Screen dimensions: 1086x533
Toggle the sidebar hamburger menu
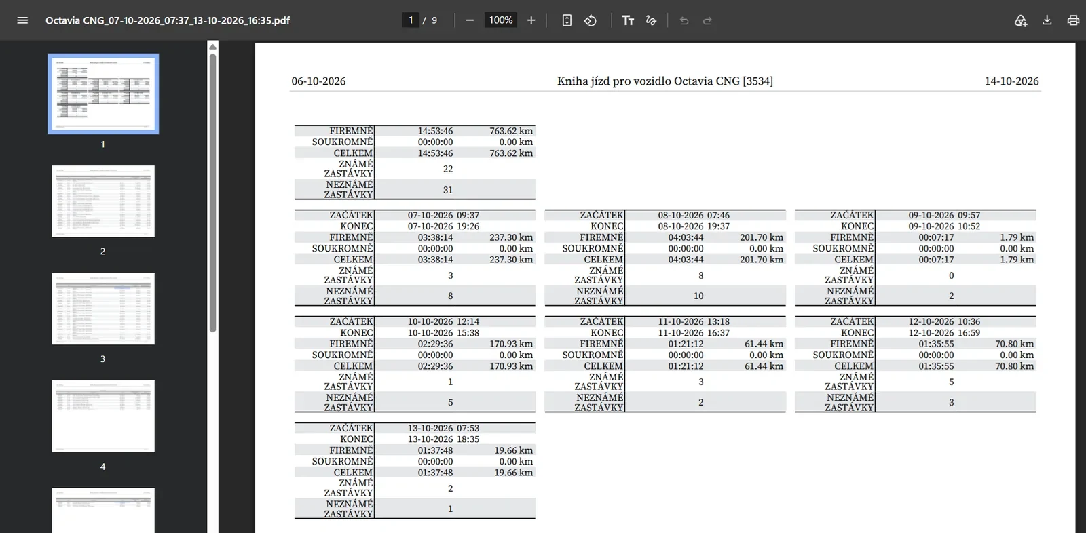[x=22, y=20]
